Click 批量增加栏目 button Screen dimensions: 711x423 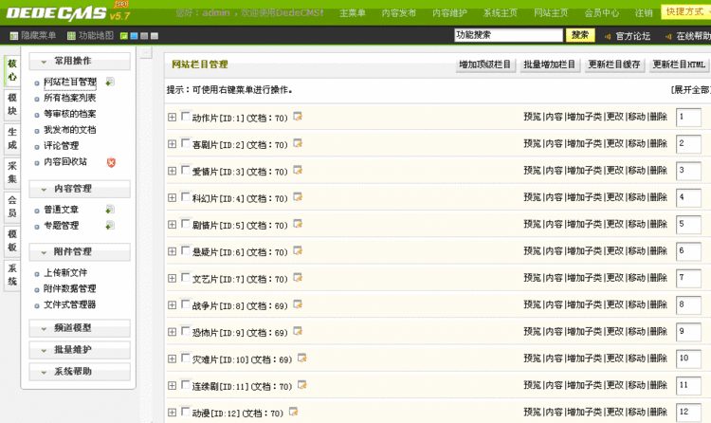pos(550,64)
